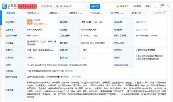Click SVIP会员 link
Screen dimensions: 173x102
[x=124, y=6]
